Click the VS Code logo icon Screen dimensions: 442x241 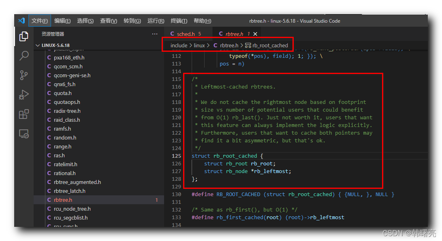(21, 21)
